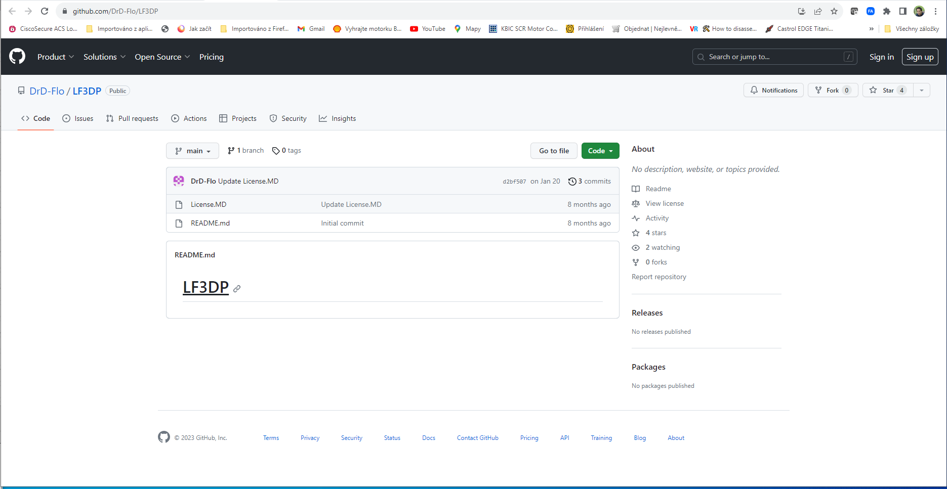Image resolution: width=947 pixels, height=489 pixels.
Task: Open the Initial commit message link
Action: (x=342, y=224)
